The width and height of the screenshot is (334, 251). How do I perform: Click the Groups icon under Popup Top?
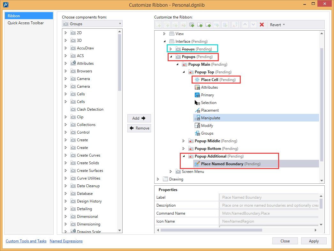click(197, 133)
